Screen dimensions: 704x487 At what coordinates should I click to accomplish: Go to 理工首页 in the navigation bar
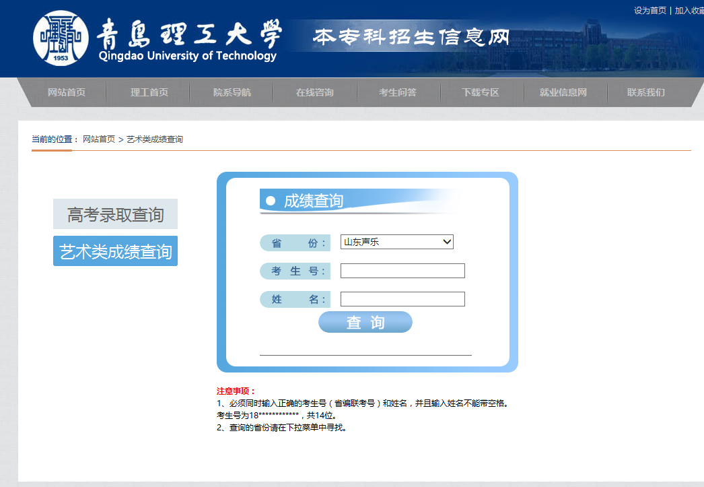(149, 92)
